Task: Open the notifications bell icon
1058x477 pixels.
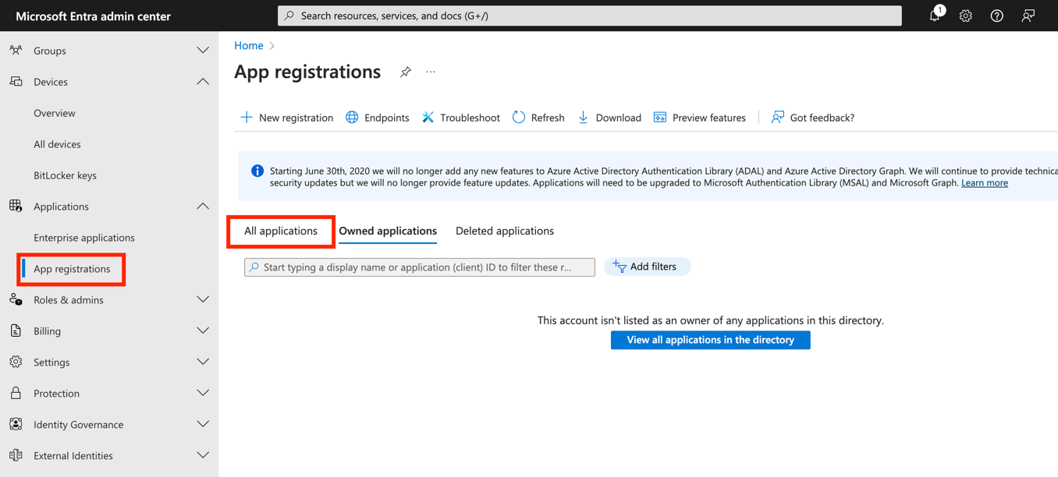Action: click(x=935, y=16)
